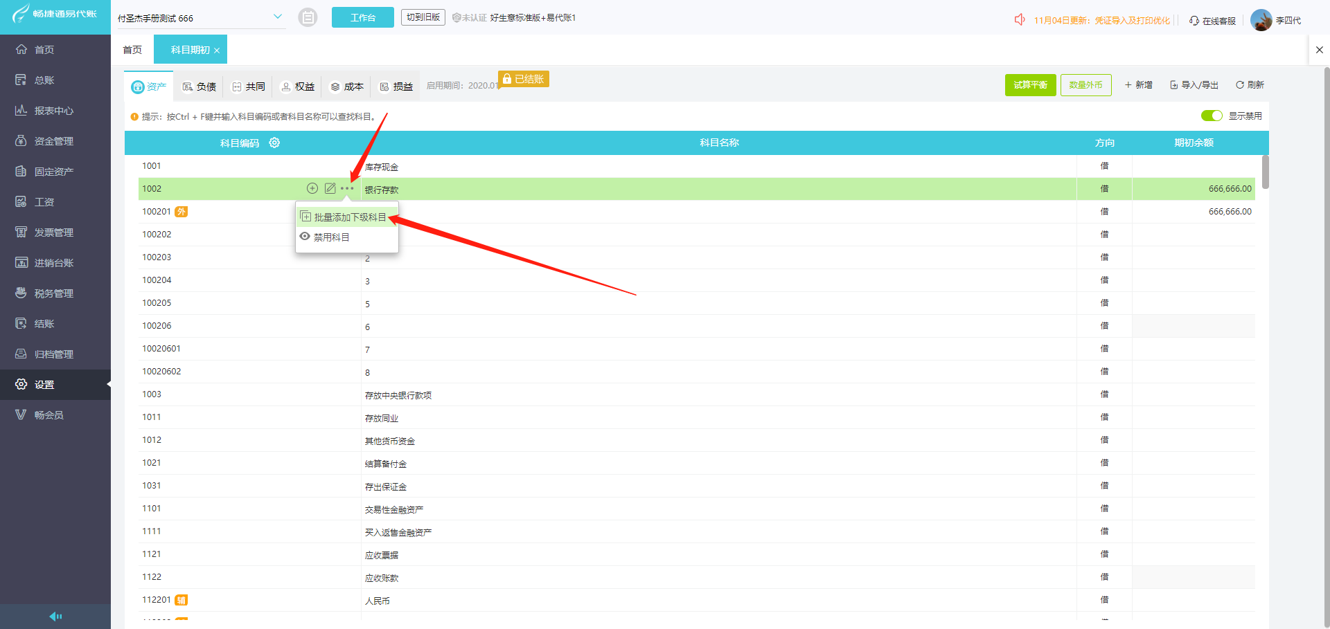
Task: Open the 导入/导出 dropdown
Action: 1194,85
